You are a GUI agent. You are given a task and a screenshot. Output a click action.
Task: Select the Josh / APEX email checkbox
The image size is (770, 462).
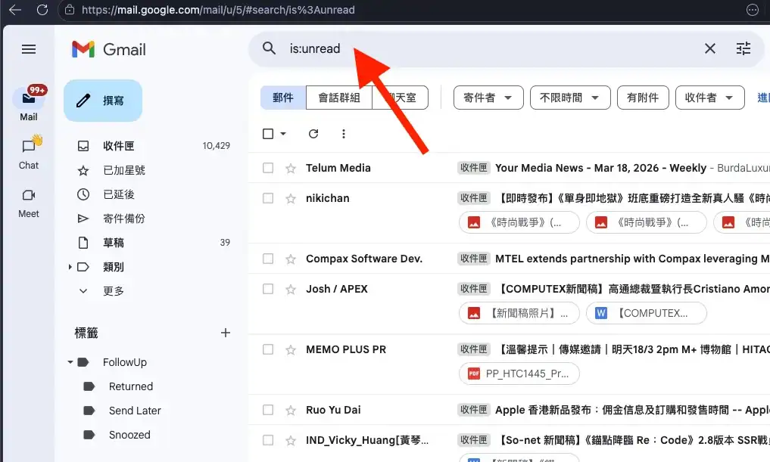[x=268, y=289]
